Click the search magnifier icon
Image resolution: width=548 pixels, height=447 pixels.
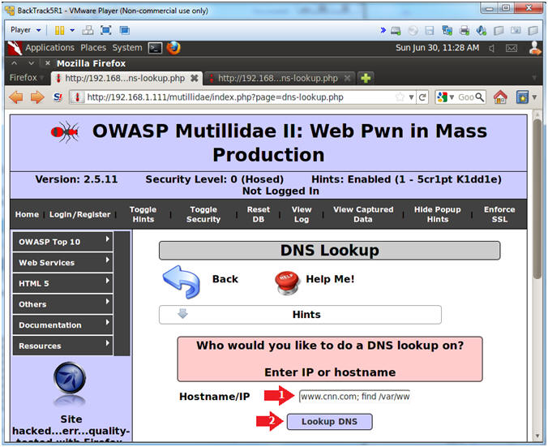[480, 97]
